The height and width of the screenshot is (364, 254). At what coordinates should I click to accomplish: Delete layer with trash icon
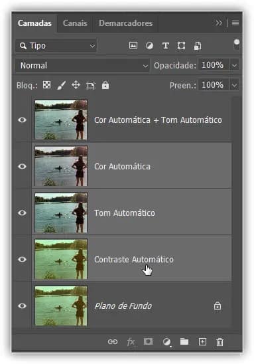coord(220,342)
